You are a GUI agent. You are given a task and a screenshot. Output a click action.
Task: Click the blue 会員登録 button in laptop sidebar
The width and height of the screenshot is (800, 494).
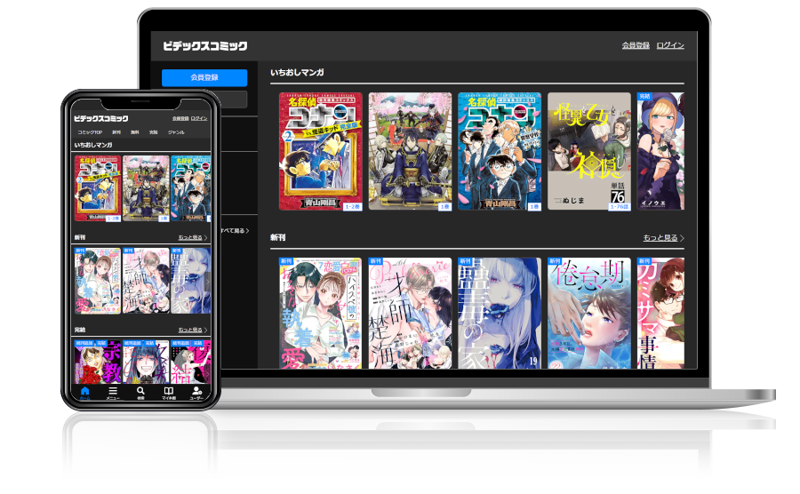pyautogui.click(x=204, y=77)
